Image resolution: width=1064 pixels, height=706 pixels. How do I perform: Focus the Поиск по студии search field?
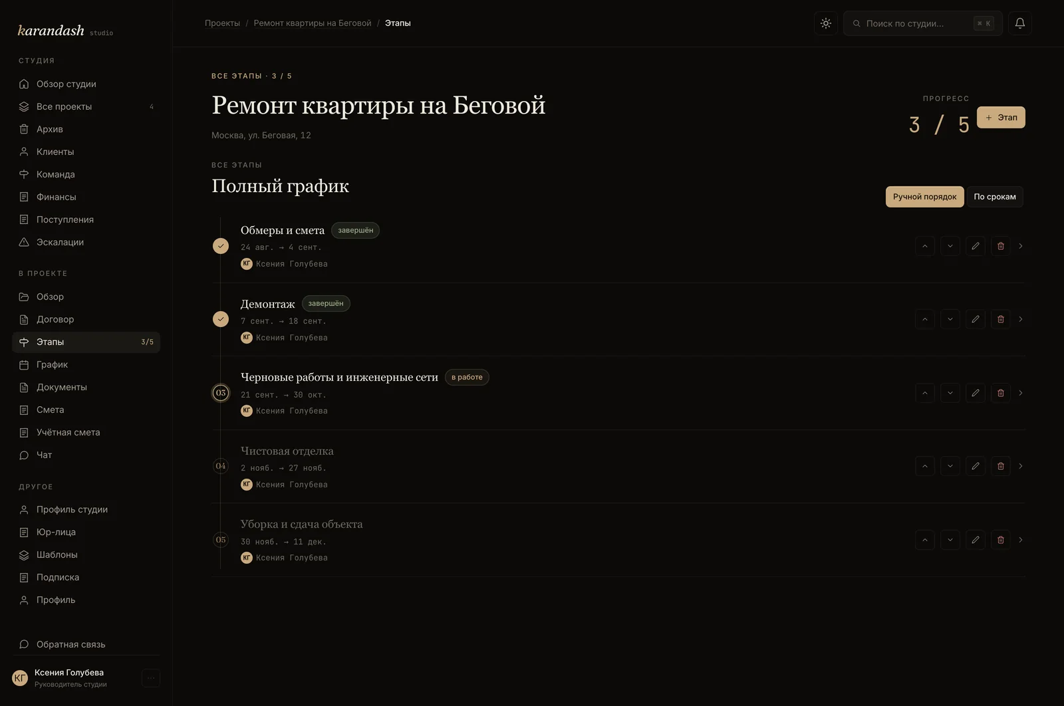click(922, 23)
